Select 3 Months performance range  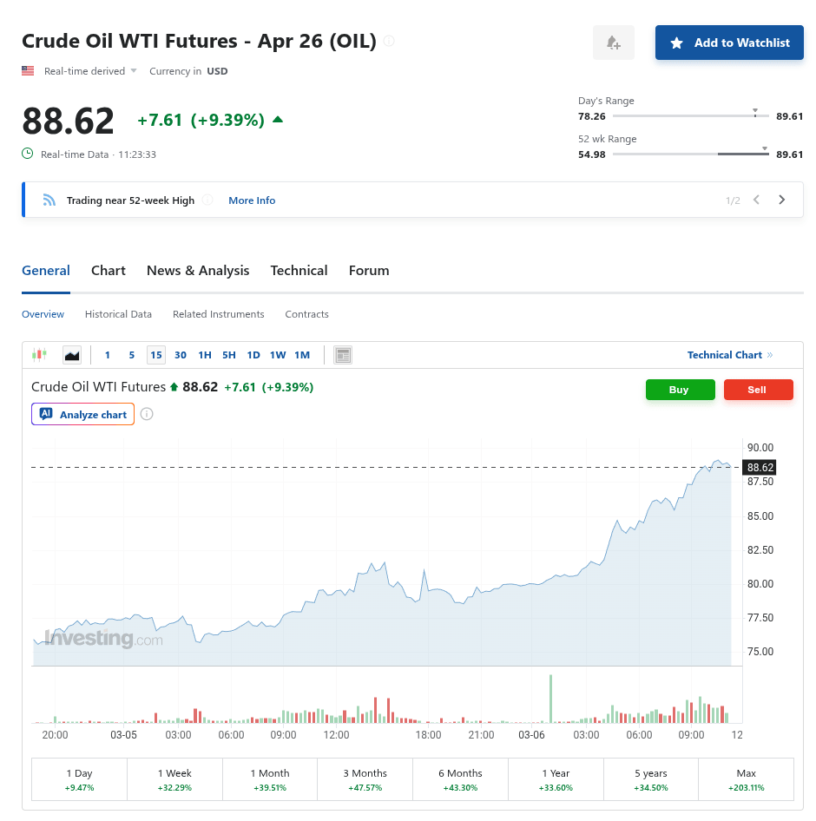pyautogui.click(x=365, y=779)
